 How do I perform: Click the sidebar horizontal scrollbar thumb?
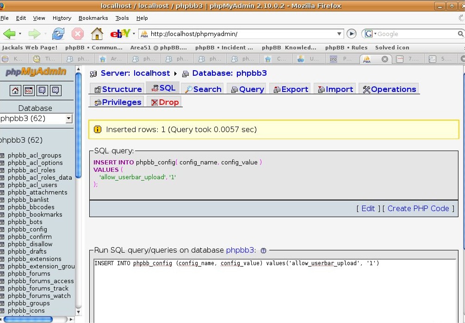[28, 319]
